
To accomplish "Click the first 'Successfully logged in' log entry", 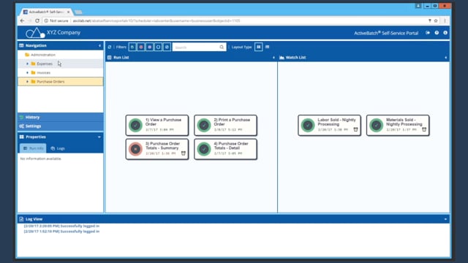I will pos(61,226).
